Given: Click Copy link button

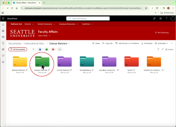Looking at the screenshot, I should 107,43.
